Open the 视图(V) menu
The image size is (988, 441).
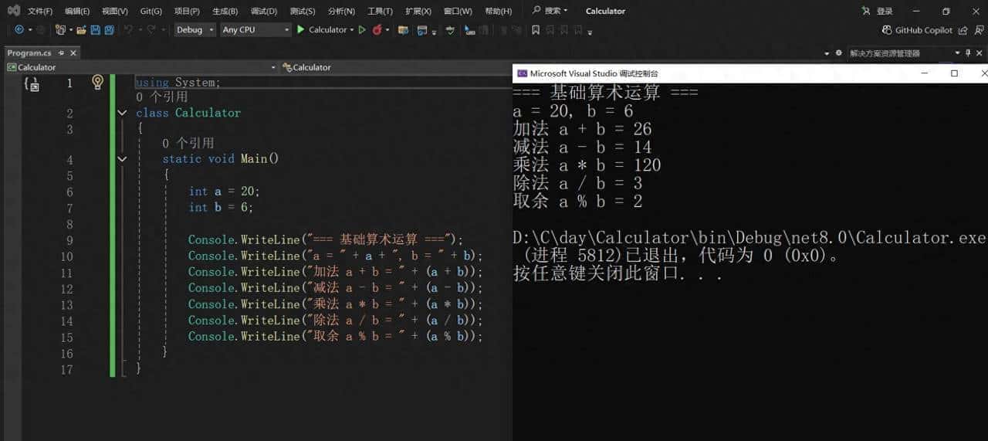[115, 11]
